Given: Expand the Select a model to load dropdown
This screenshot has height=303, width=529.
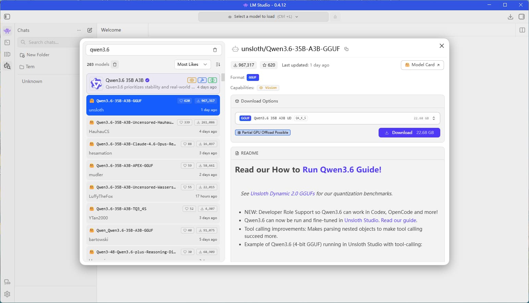Looking at the screenshot, I should (263, 17).
